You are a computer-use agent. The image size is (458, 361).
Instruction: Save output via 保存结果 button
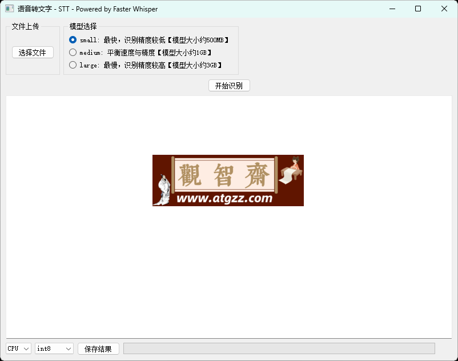[98, 349]
